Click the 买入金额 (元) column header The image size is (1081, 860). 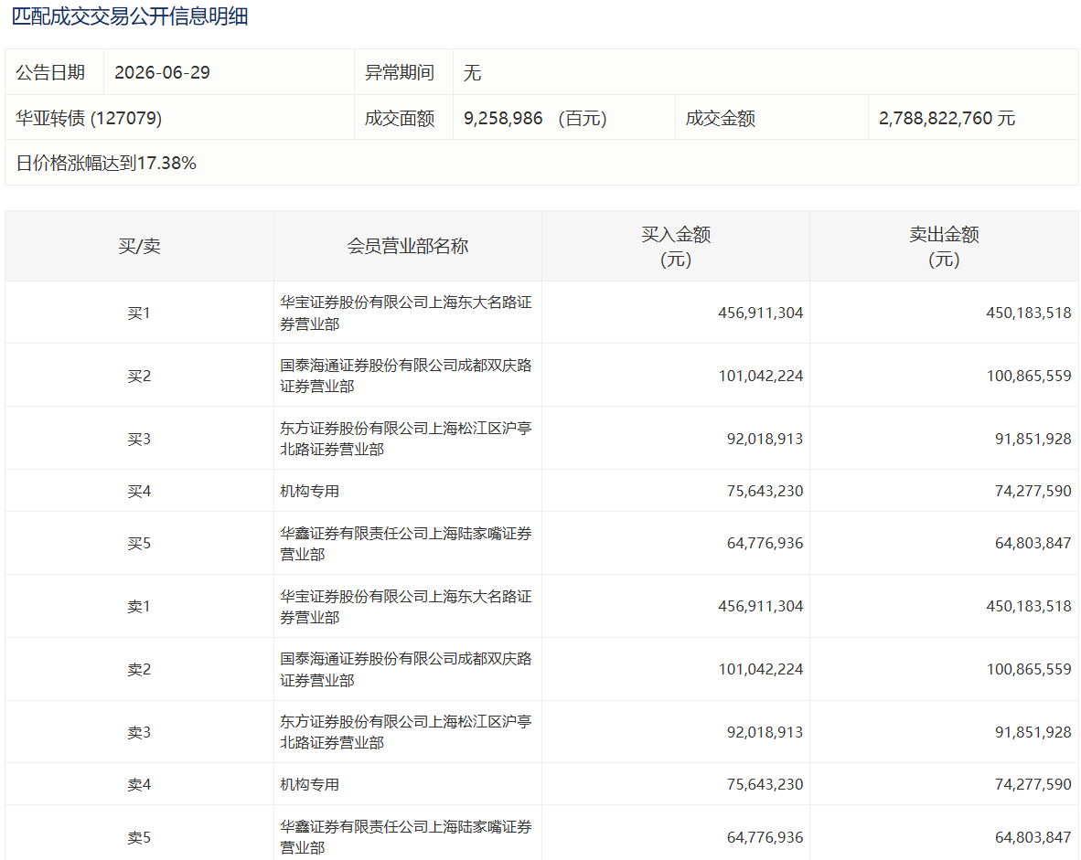click(676, 246)
